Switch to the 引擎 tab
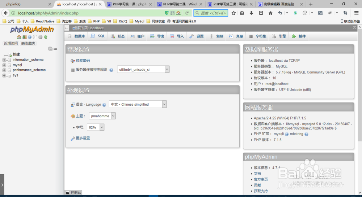 (279, 36)
